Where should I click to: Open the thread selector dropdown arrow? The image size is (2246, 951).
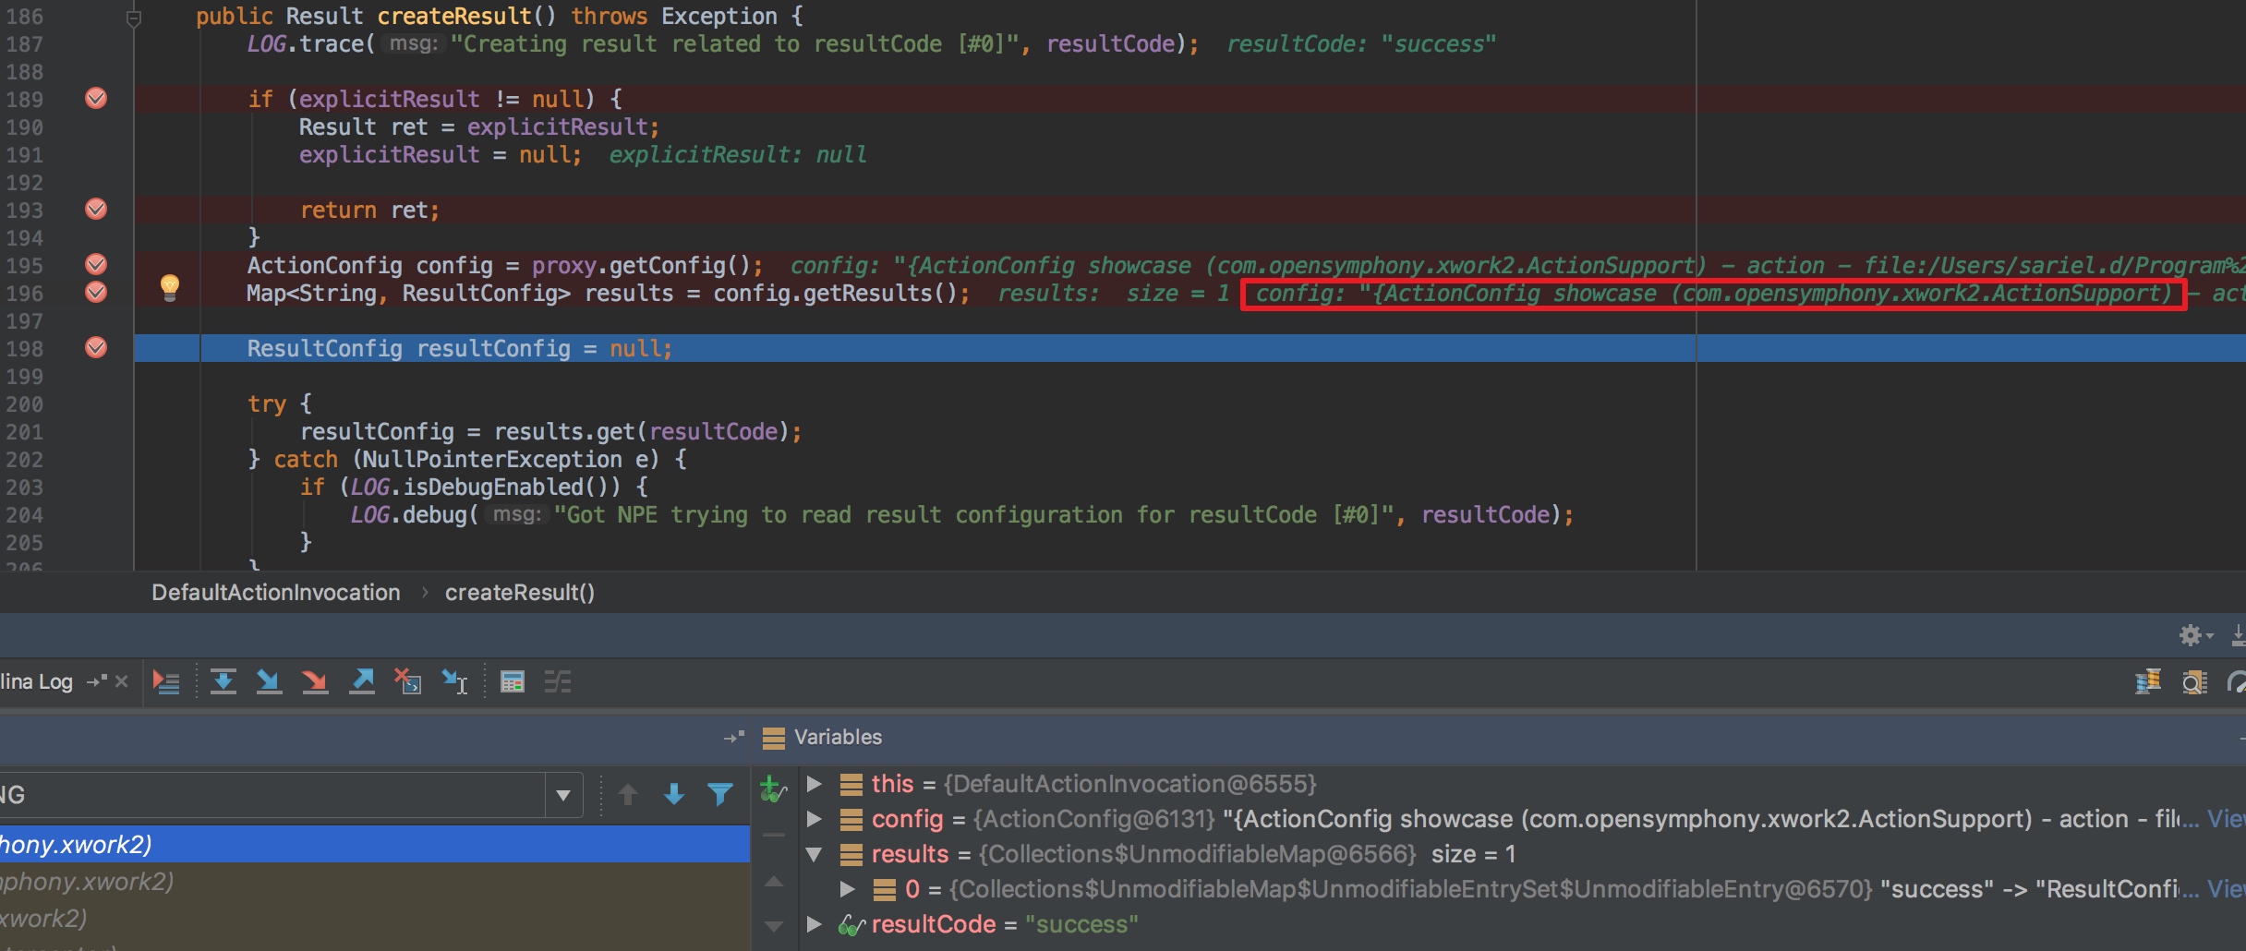coord(563,795)
